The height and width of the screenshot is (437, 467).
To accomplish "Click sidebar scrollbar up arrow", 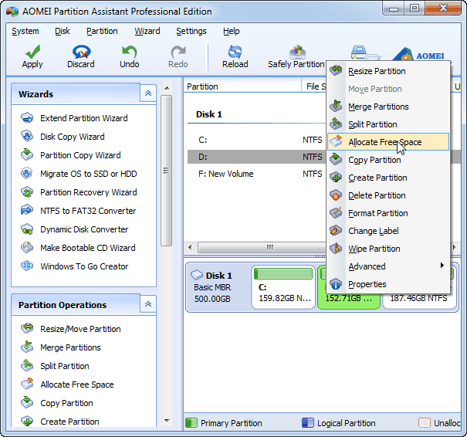I will 167,88.
